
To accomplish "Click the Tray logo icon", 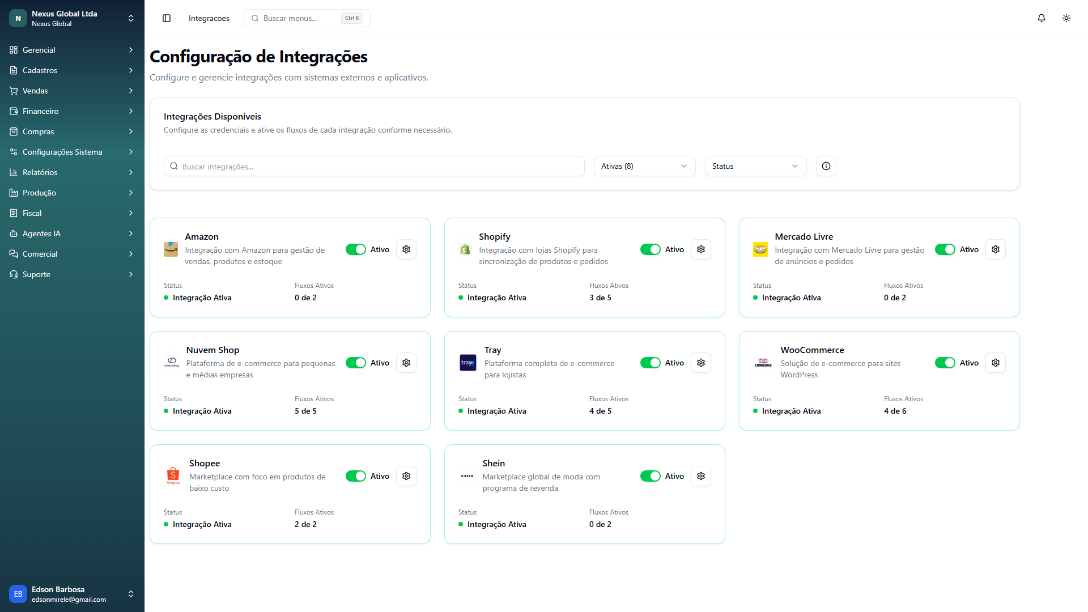I will pyautogui.click(x=468, y=363).
